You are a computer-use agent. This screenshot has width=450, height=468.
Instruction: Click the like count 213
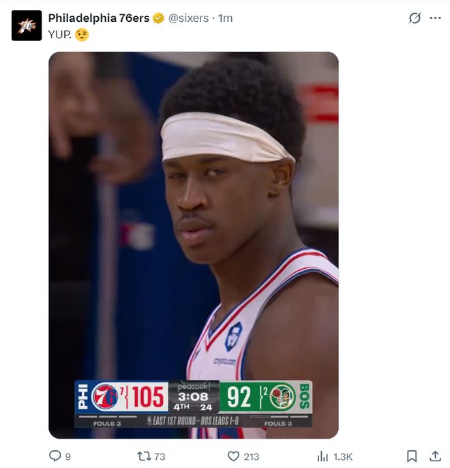click(251, 456)
